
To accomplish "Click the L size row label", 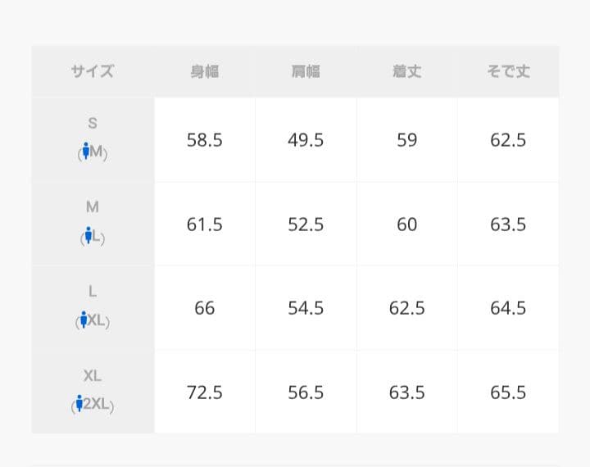I will tap(93, 292).
